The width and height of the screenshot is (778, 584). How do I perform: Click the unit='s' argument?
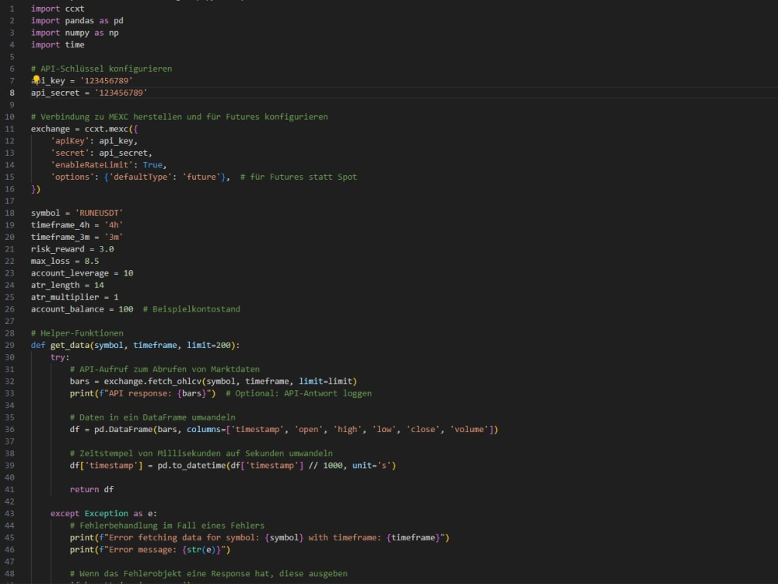click(372, 466)
